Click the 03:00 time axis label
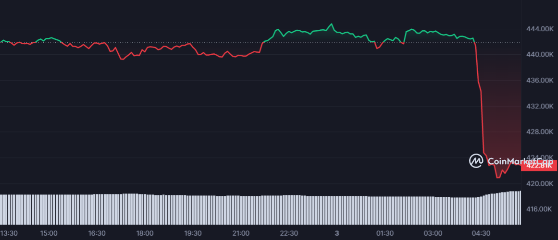The image size is (558, 240). 433,233
